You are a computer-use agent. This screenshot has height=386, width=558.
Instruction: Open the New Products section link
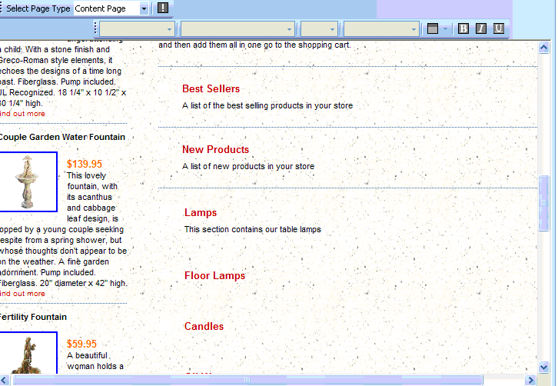tap(215, 149)
